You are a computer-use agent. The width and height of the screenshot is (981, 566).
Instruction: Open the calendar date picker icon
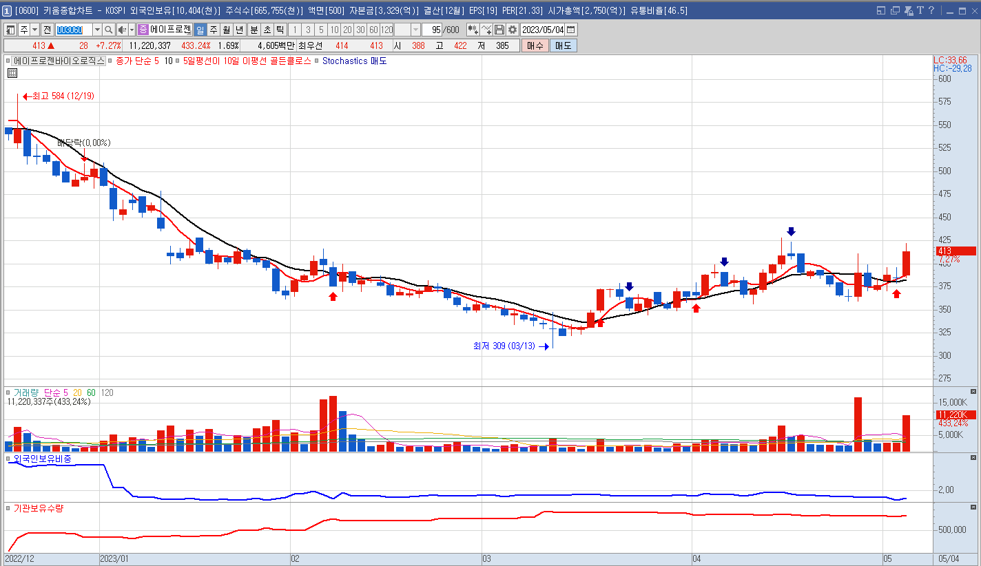click(570, 30)
